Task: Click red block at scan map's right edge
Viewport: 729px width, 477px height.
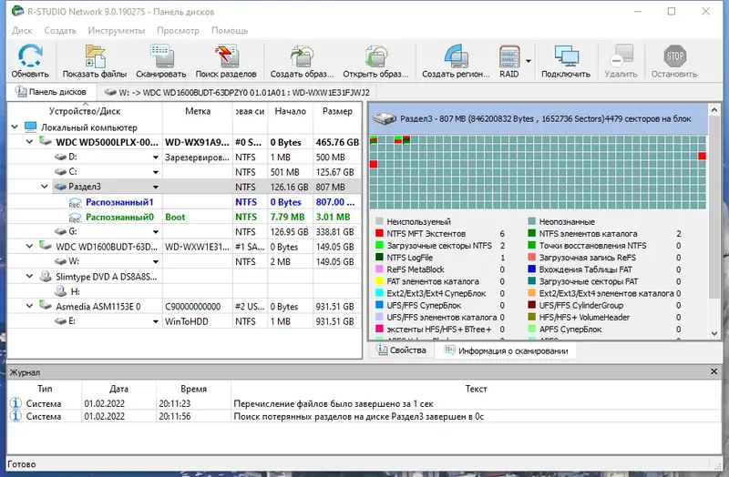Action: [x=702, y=156]
